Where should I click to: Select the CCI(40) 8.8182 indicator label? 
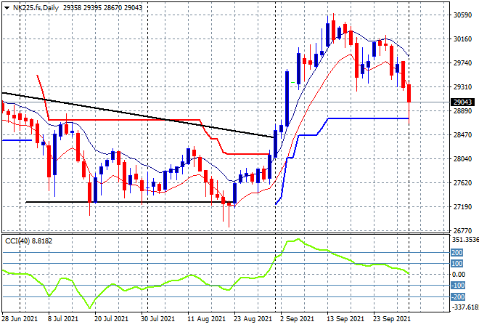coord(28,241)
